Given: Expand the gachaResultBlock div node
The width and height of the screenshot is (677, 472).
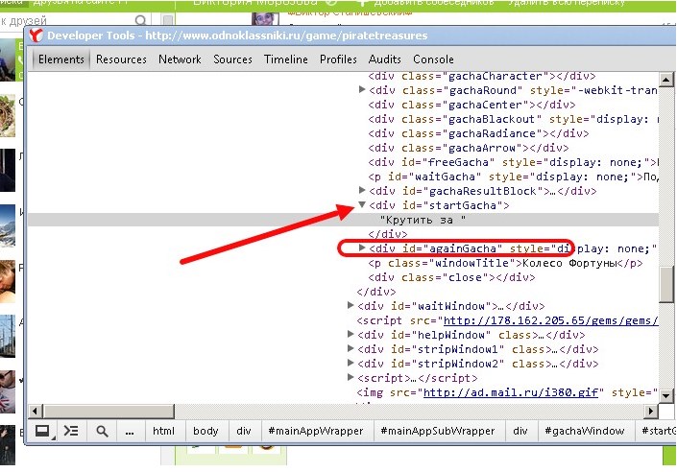Looking at the screenshot, I should coord(362,190).
